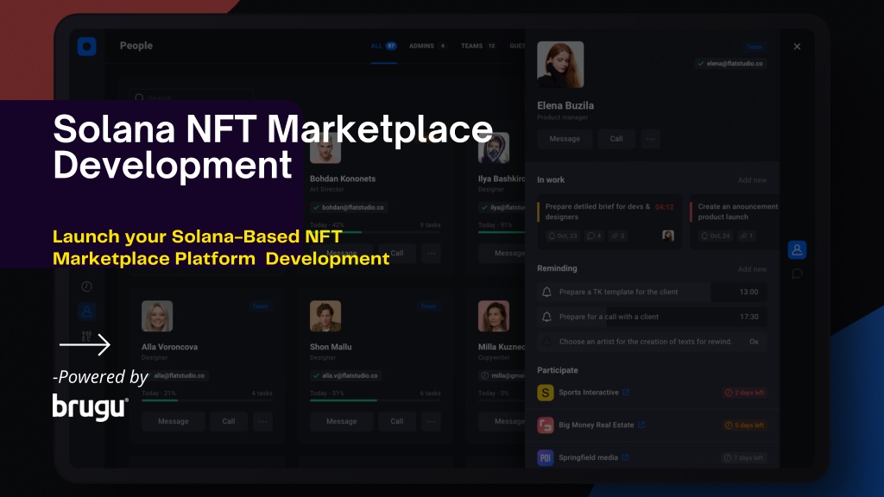The height and width of the screenshot is (497, 884).
Task: Open Elena Buzila's profile photo
Action: coord(560,64)
